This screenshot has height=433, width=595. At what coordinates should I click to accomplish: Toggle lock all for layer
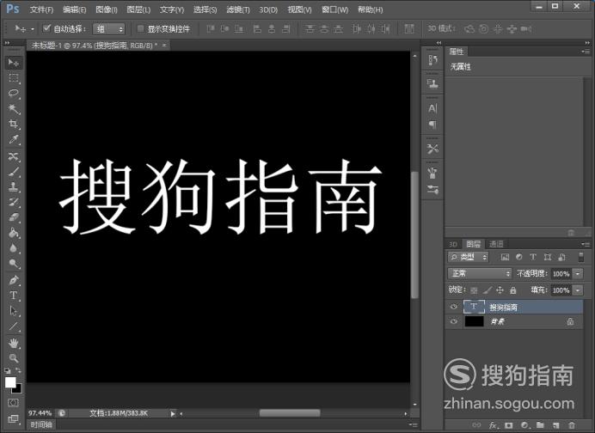coord(513,290)
